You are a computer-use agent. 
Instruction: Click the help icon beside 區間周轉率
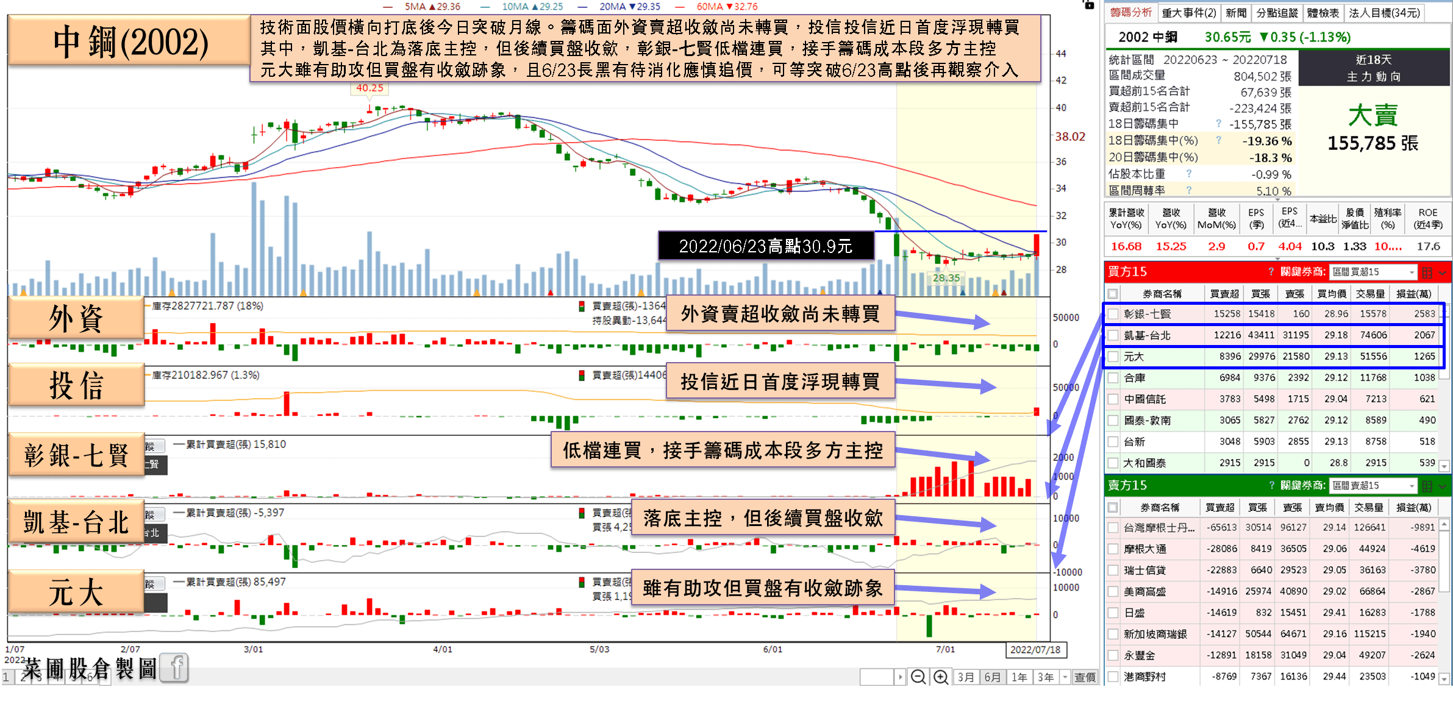pos(1189,191)
